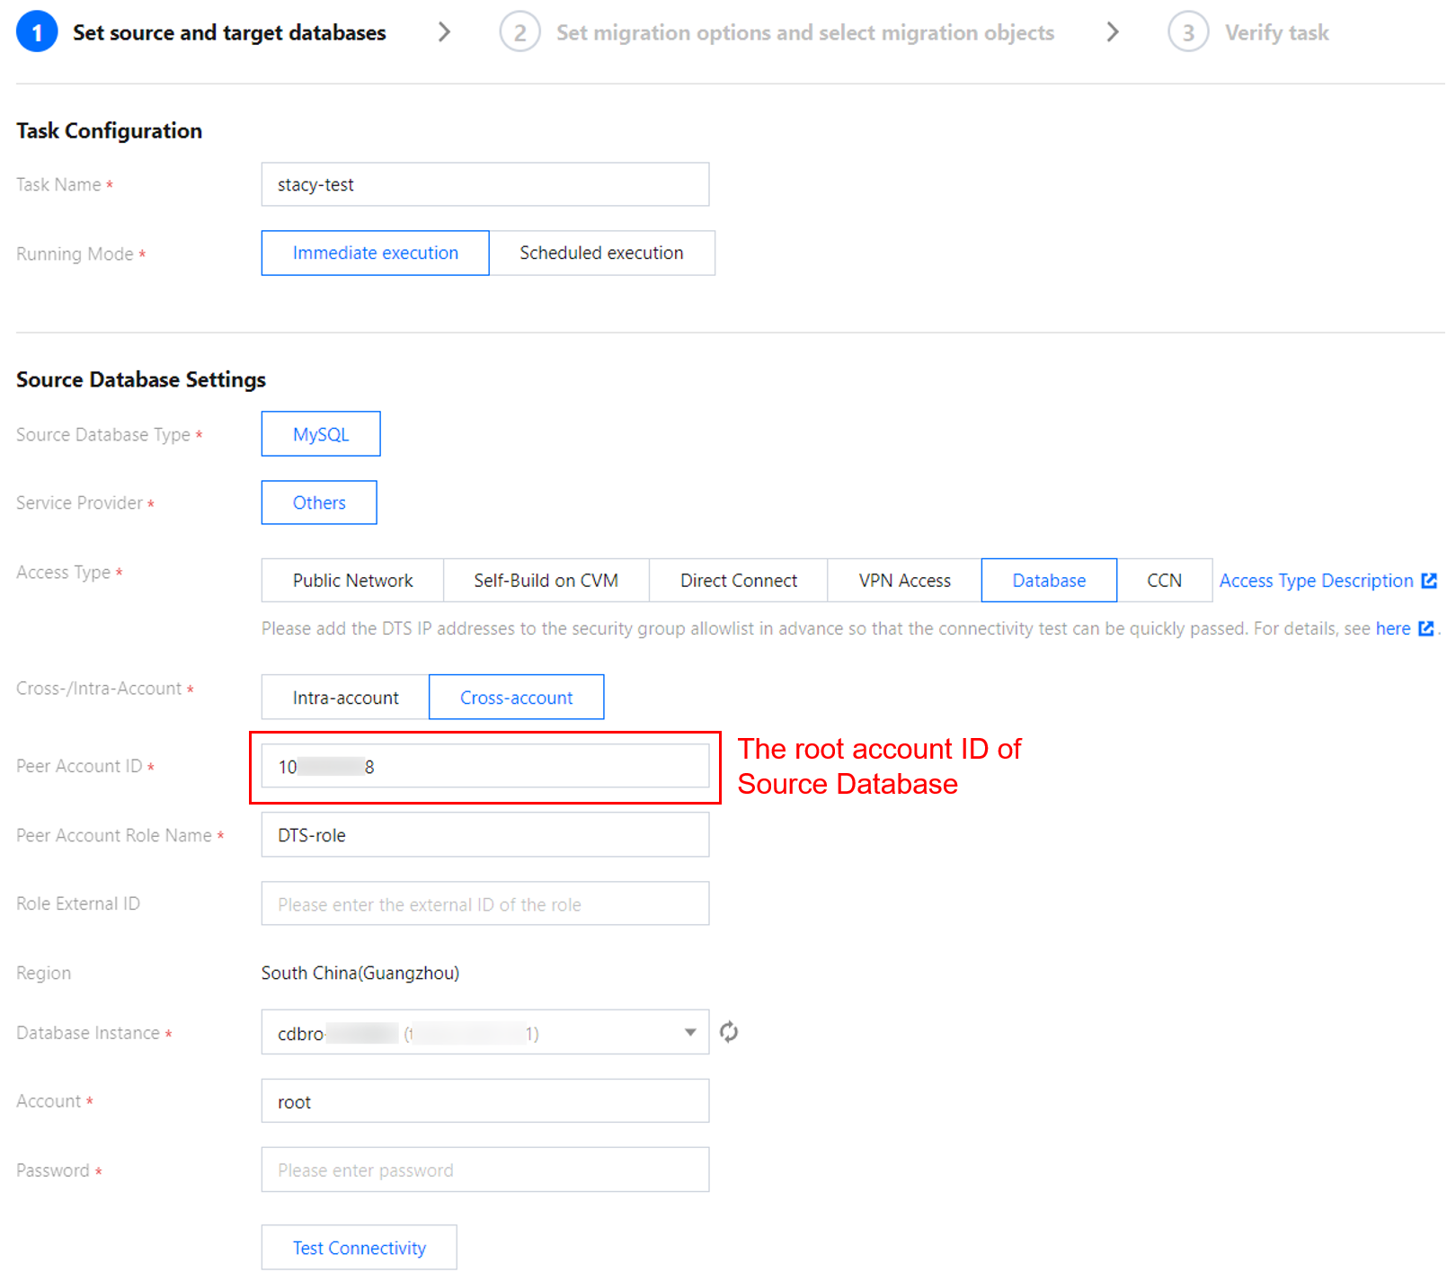Expand the Database Instance dropdown

[x=689, y=1032]
